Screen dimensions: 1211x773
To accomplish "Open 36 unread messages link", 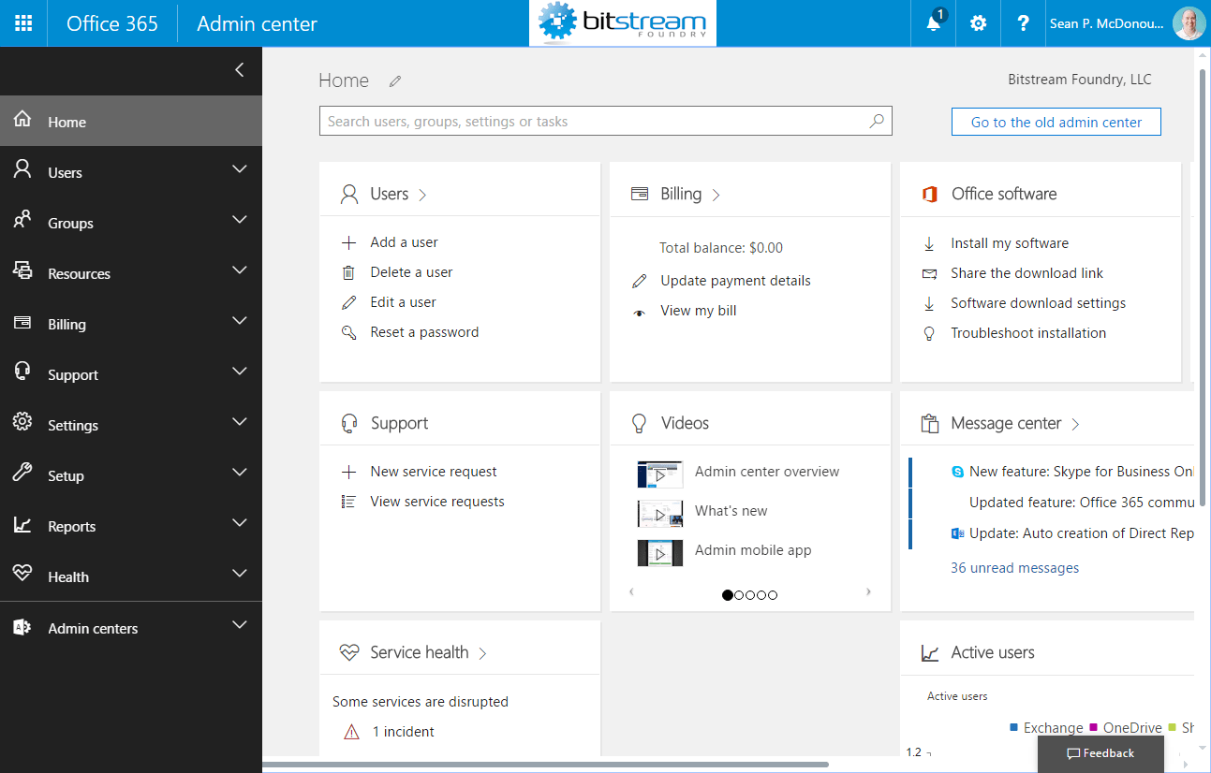I will [1014, 567].
